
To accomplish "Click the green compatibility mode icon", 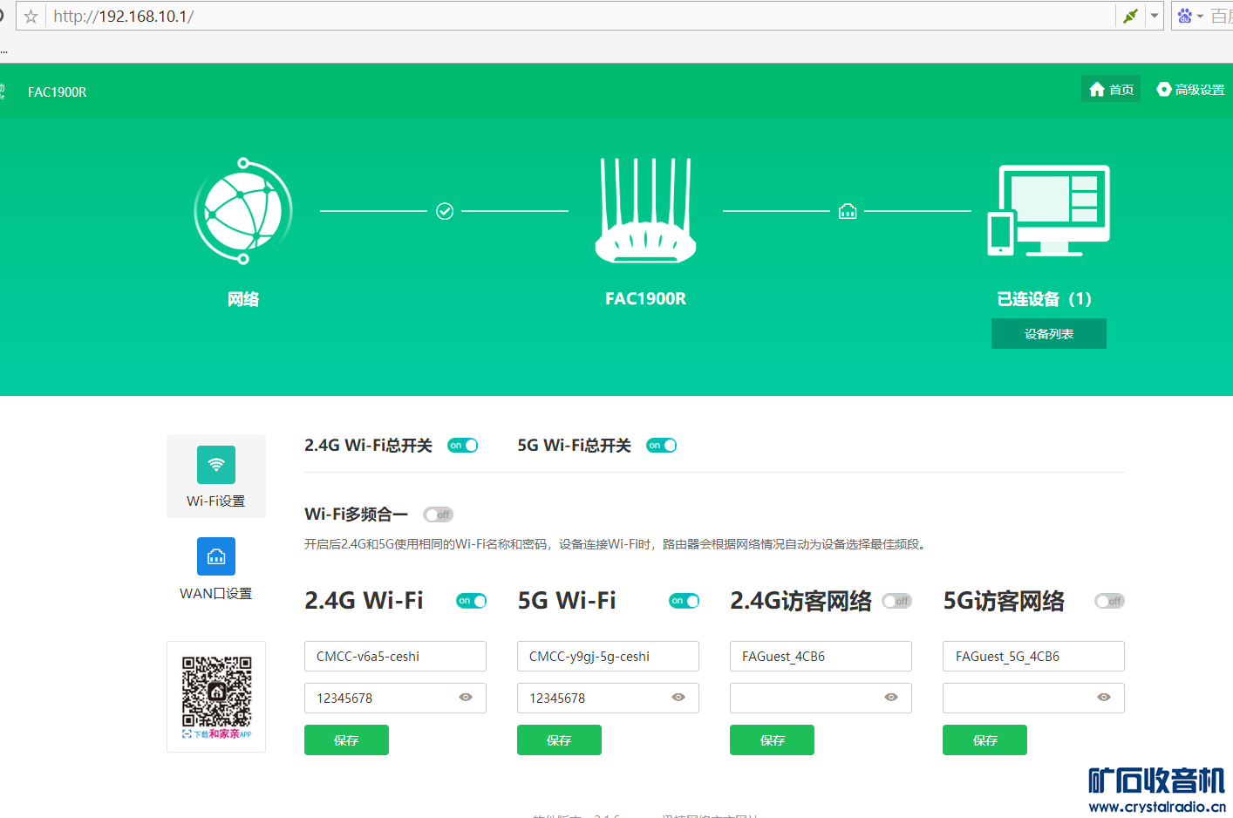I will (x=1130, y=16).
